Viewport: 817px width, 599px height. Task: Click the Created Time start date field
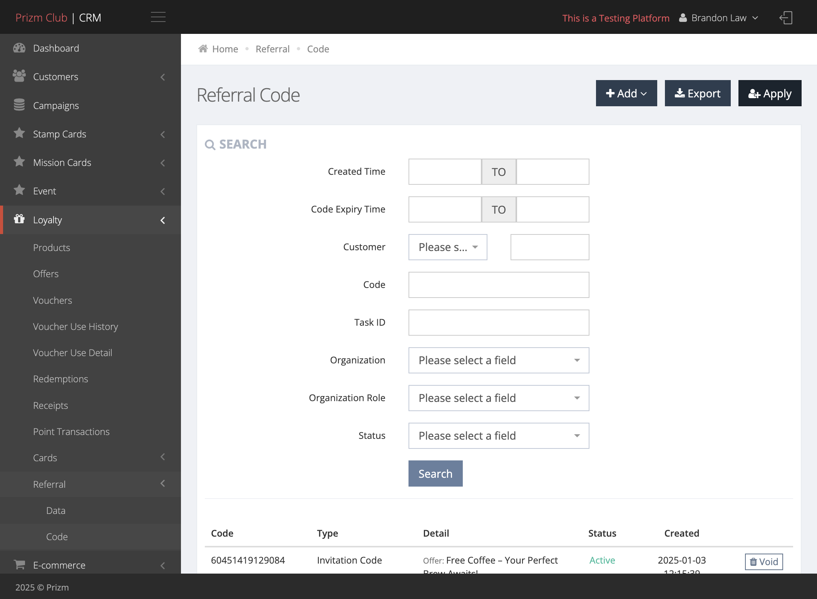[x=445, y=172]
